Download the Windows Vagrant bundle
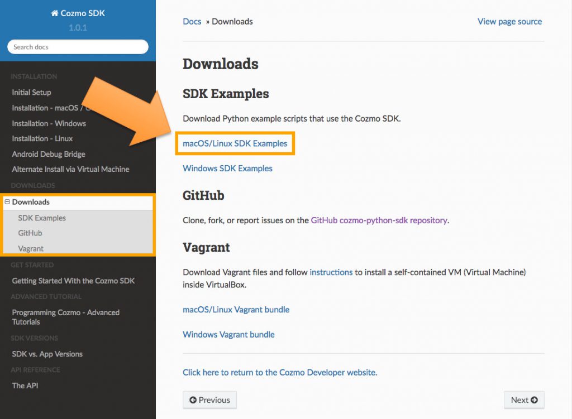Image resolution: width=572 pixels, height=419 pixels. pyautogui.click(x=228, y=335)
